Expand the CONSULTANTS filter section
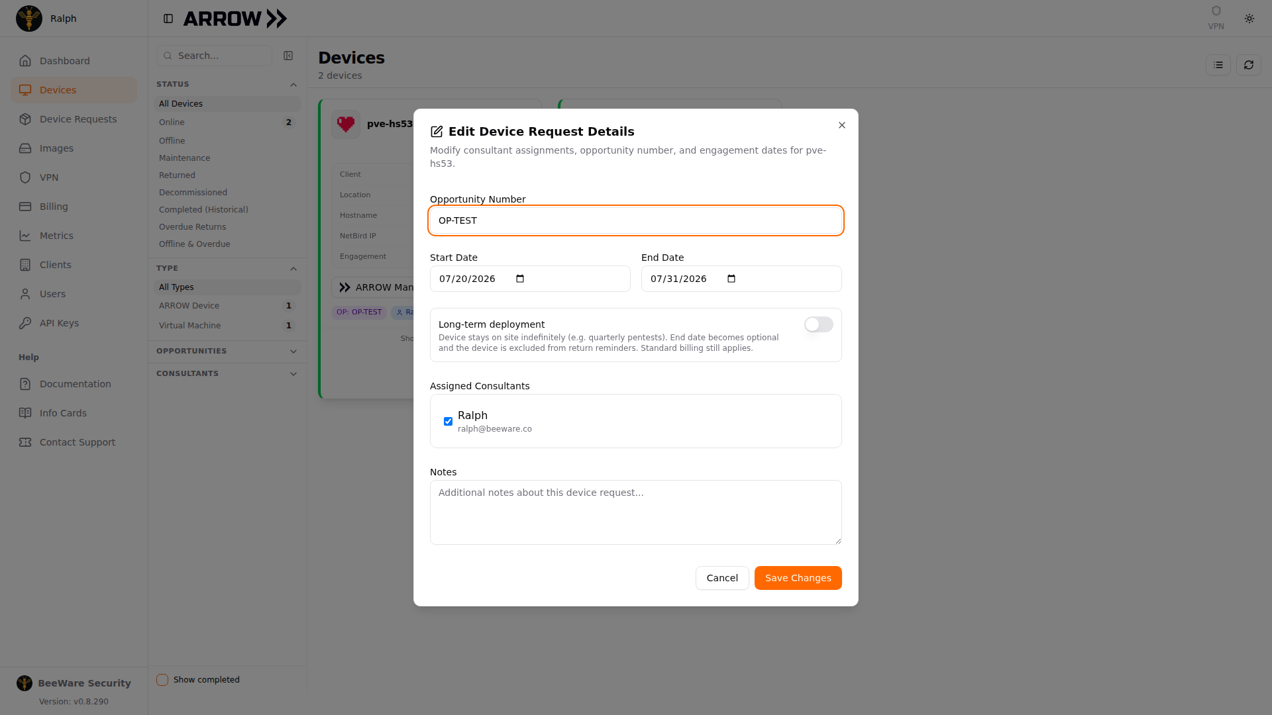The height and width of the screenshot is (715, 1272). [x=227, y=374]
